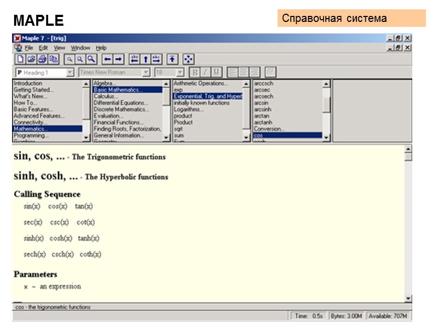438x329 pixels.
Task: Click up scroll arrow of second topic list
Action: (x=166, y=84)
